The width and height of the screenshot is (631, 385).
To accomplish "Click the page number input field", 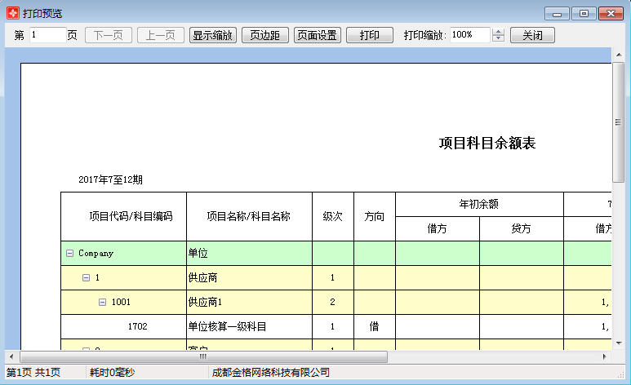I will 47,35.
